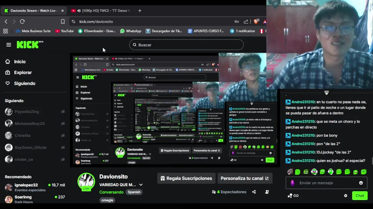Open the Kick hamburger sidebar menu

click(9, 45)
